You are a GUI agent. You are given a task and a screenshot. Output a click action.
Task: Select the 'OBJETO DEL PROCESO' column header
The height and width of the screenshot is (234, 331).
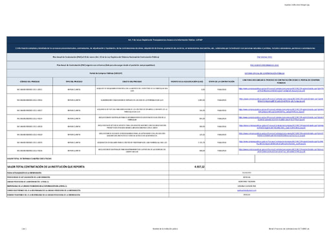pos(132,81)
